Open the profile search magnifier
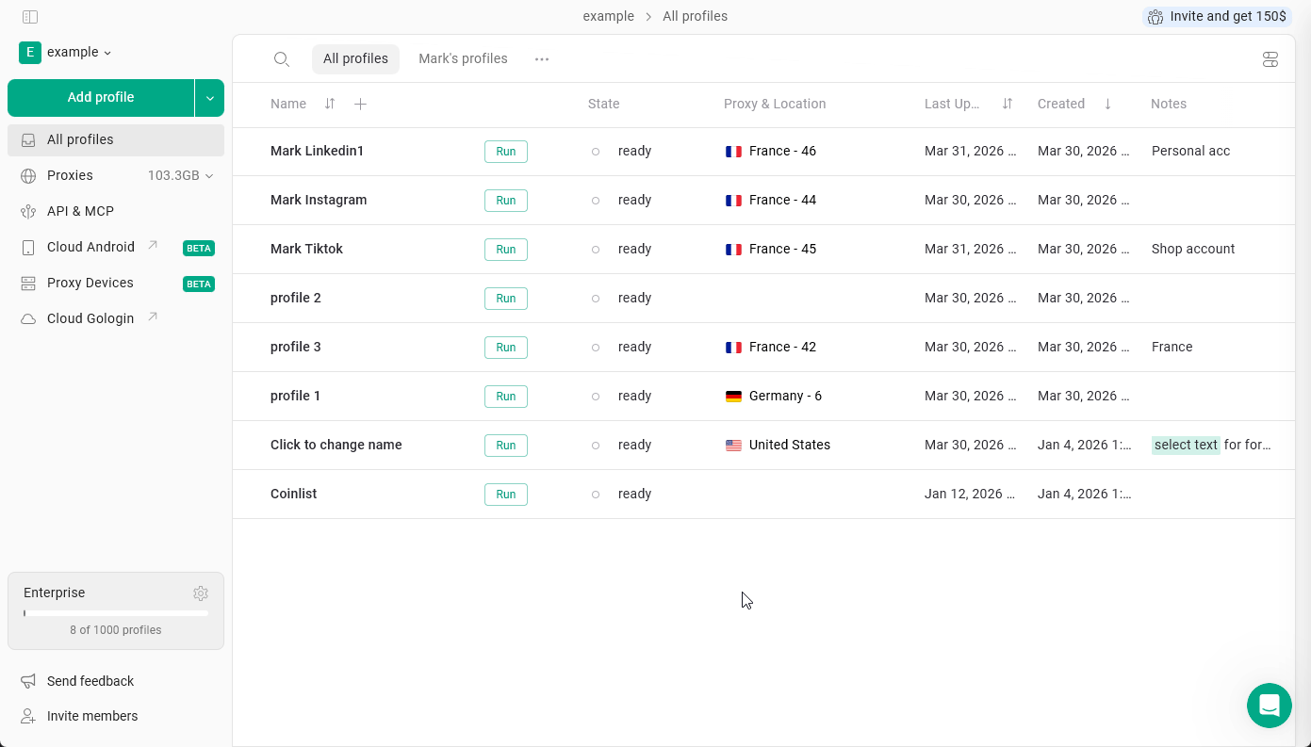Screen dimensions: 1311x747 (x=281, y=59)
